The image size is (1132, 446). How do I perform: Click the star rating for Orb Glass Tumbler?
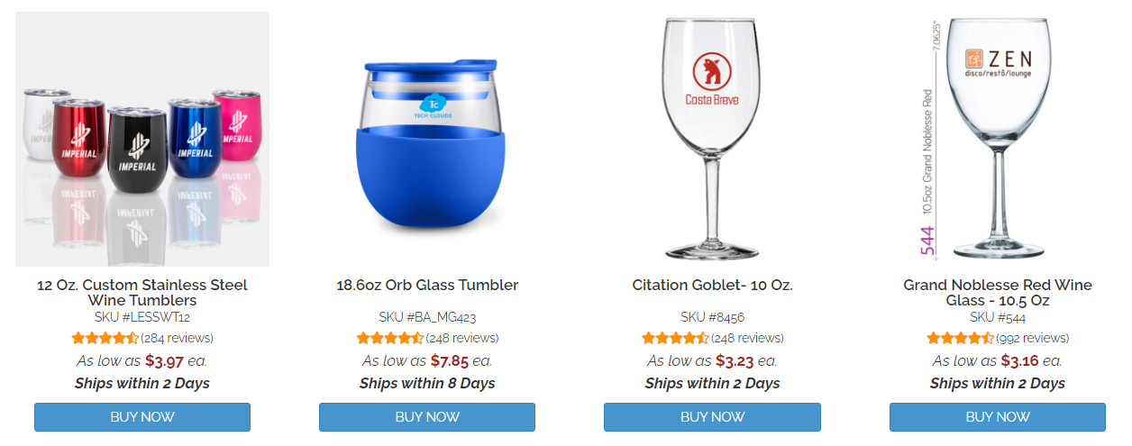pyautogui.click(x=390, y=339)
